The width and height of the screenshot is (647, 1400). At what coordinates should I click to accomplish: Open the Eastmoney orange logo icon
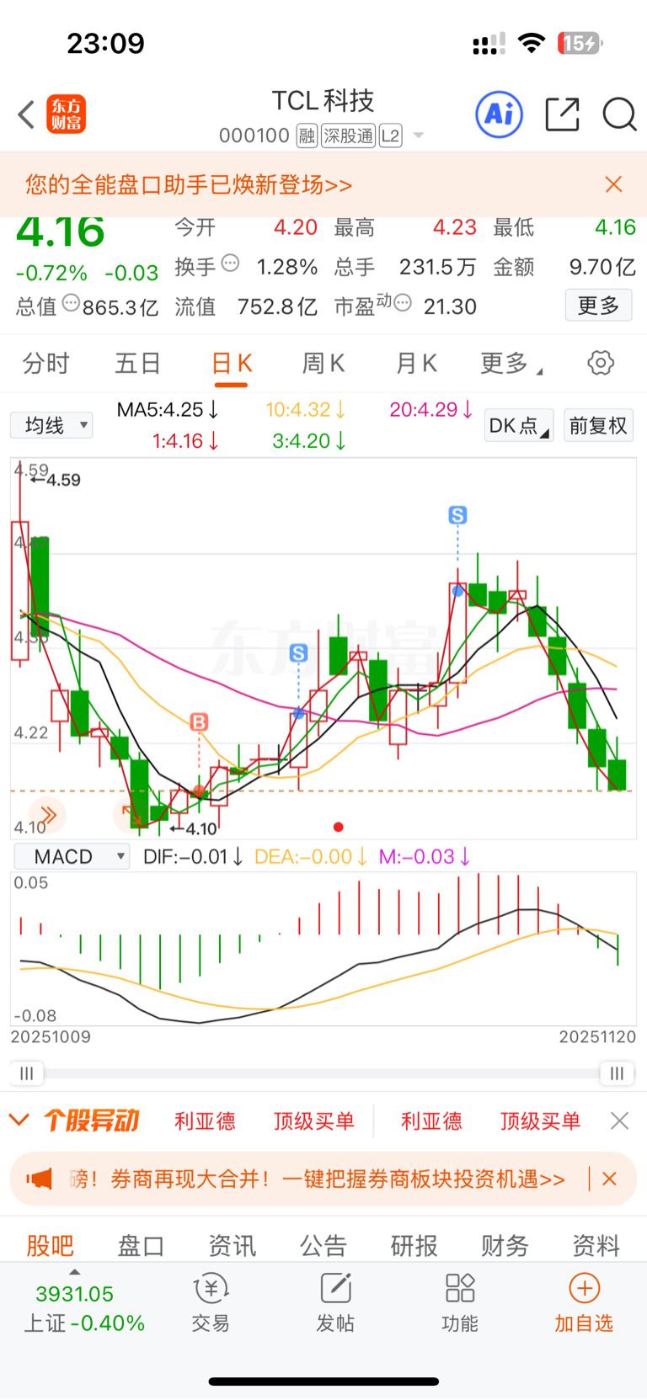coord(66,114)
